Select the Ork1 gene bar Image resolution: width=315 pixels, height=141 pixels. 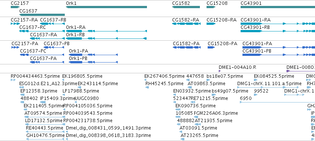pos(107,7)
